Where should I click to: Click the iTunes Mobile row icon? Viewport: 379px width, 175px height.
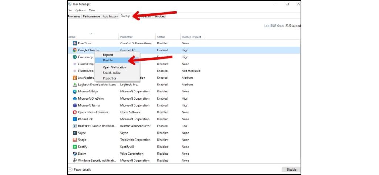coord(75,71)
